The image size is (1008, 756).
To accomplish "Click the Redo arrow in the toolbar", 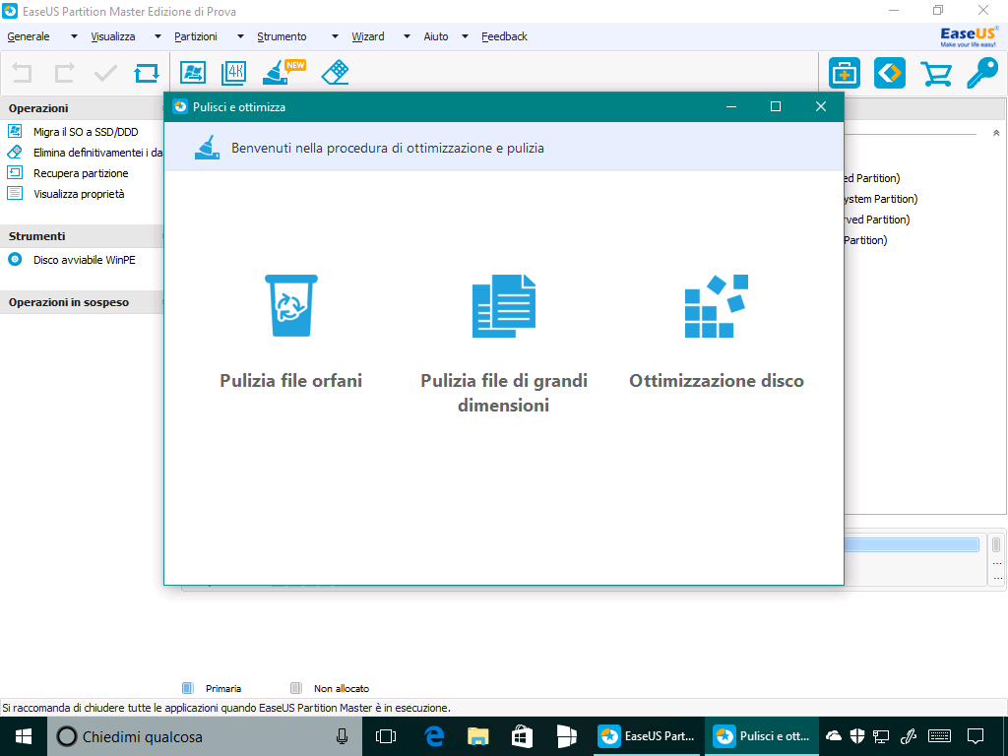I will 64,72.
